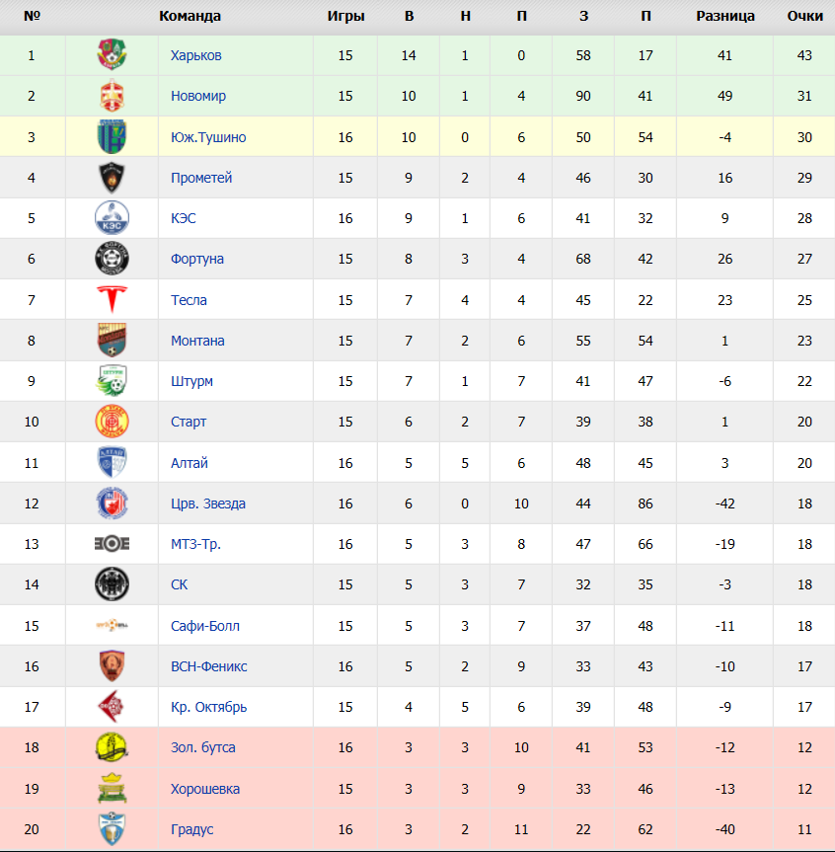Viewport: 835px width, 852px height.
Task: Open the Црв. Звезда team link
Action: [208, 504]
